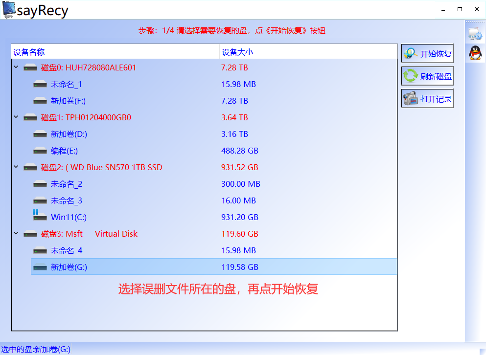Image resolution: width=486 pixels, height=355 pixels.
Task: Select drive icon for 磁盘1 TPH01204000GB0
Action: [30, 117]
